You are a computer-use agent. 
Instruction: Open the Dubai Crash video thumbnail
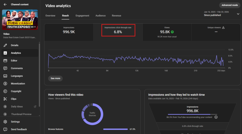[x=20, y=20]
